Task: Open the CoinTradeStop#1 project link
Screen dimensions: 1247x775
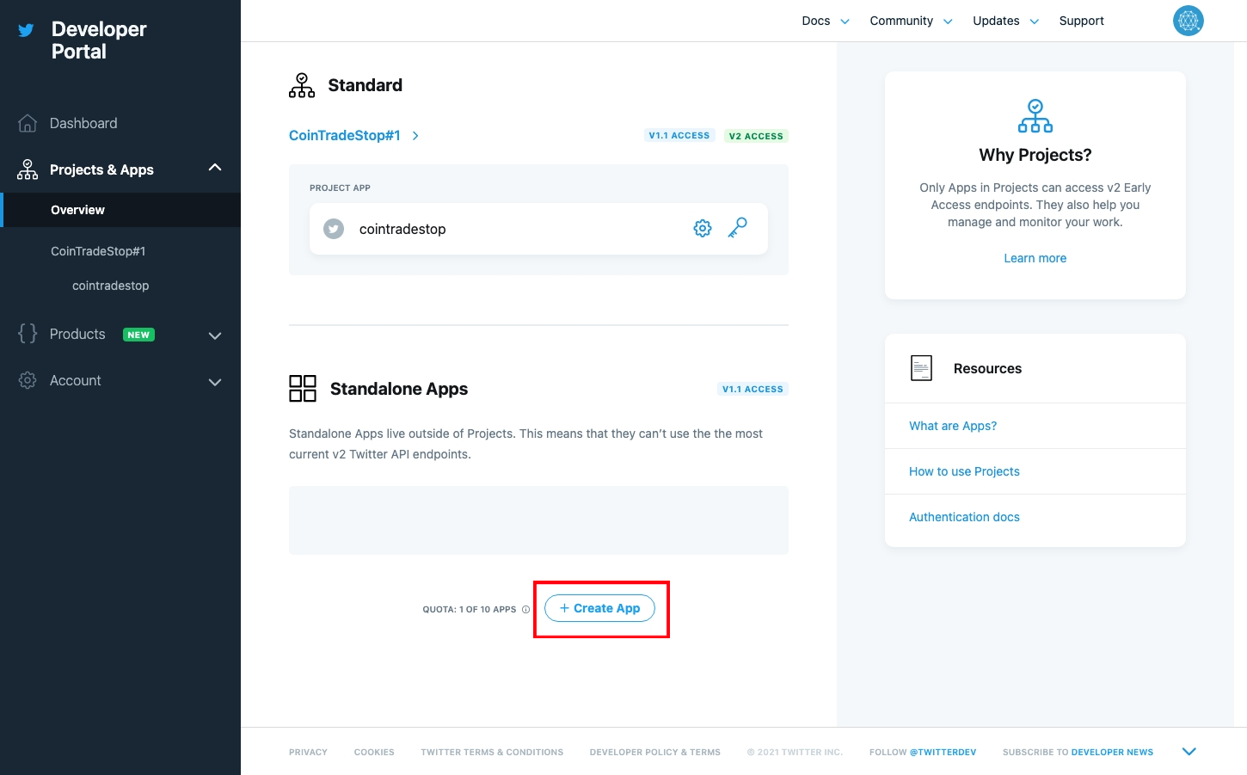Action: coord(345,135)
